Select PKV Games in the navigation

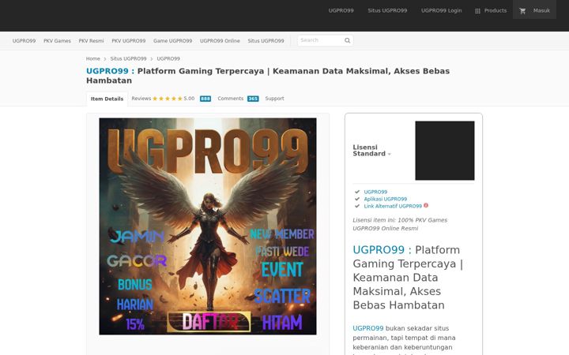(x=57, y=41)
